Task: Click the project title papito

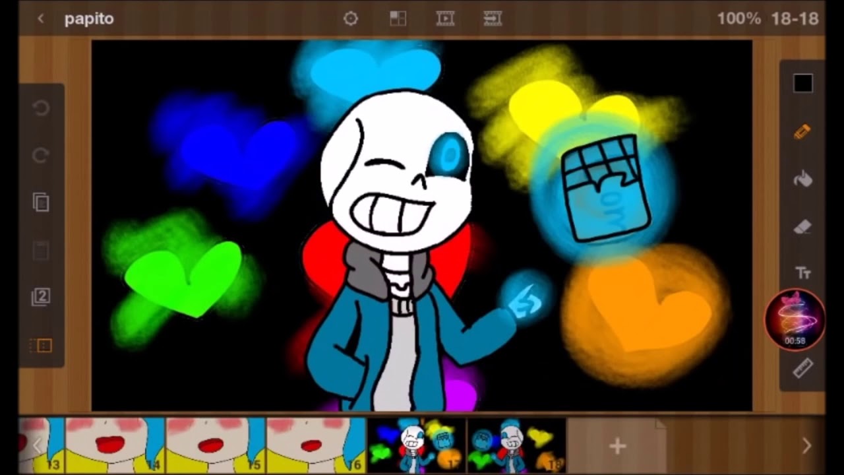Action: point(89,18)
